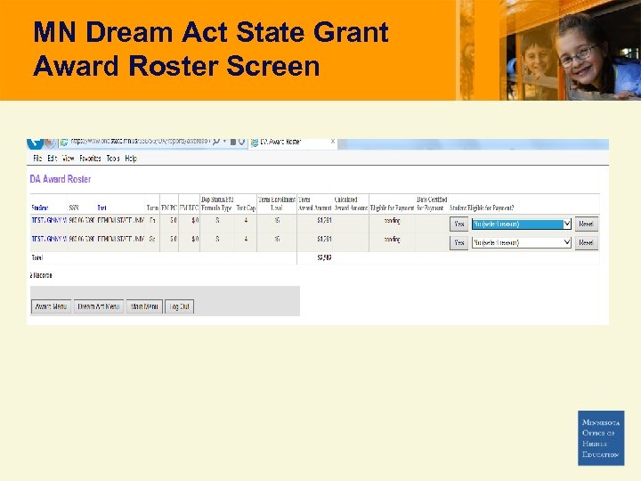Click the browser address bar URL

(x=140, y=142)
